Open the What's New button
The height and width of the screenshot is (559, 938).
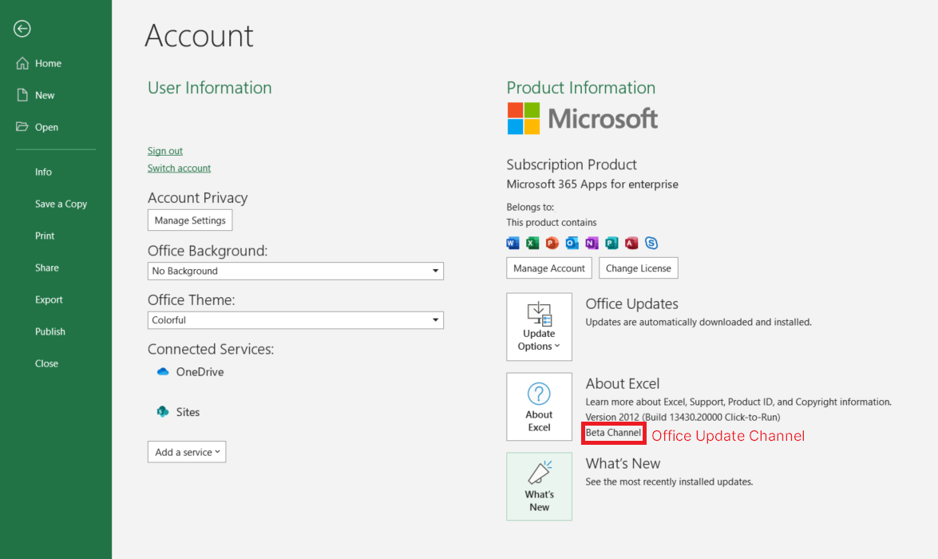point(539,486)
